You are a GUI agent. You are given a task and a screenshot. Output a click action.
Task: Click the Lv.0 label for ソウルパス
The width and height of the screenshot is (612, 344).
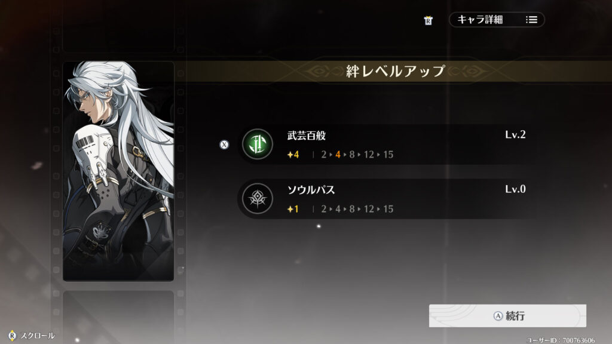515,189
